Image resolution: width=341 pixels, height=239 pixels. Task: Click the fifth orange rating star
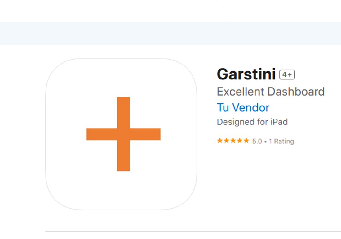pos(246,141)
